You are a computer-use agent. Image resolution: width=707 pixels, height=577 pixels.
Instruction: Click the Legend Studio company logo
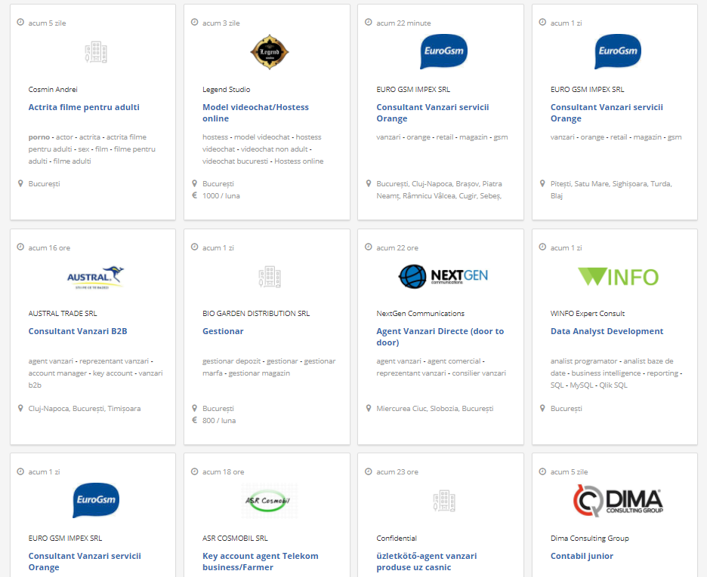(270, 52)
